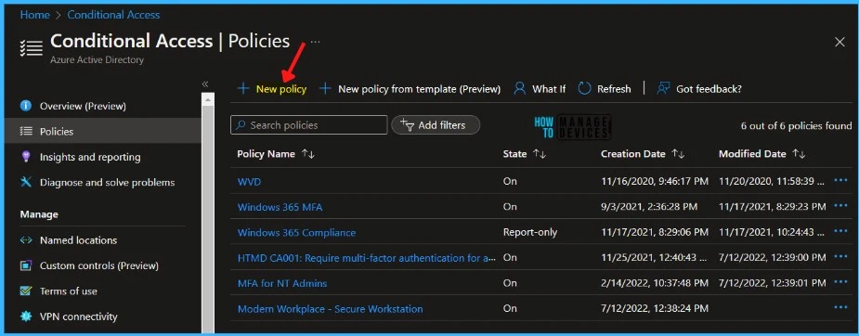Click the VPN connectivity gear icon
Viewport: 859px width, 336px height.
pyautogui.click(x=26, y=317)
